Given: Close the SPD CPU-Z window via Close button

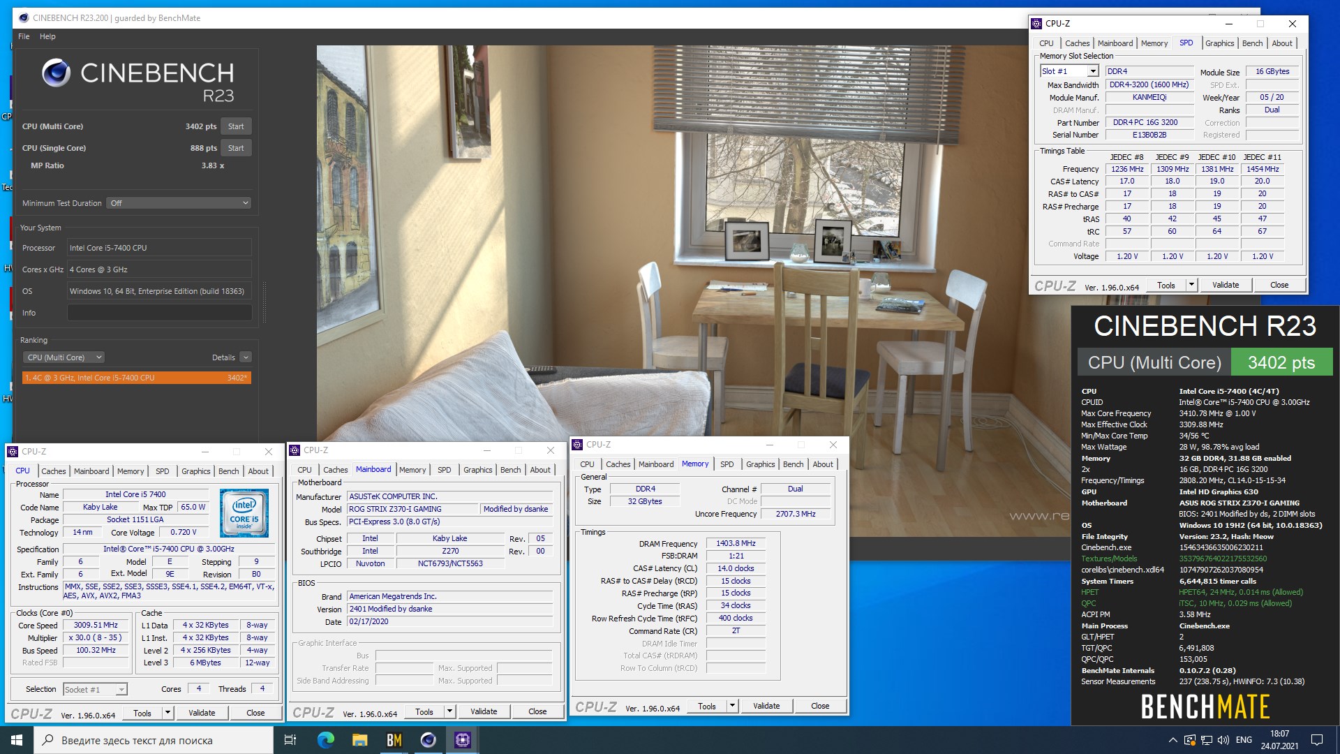Looking at the screenshot, I should pos(1279,285).
